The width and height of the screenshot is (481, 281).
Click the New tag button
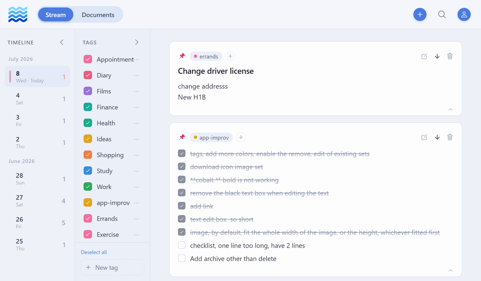(x=112, y=268)
